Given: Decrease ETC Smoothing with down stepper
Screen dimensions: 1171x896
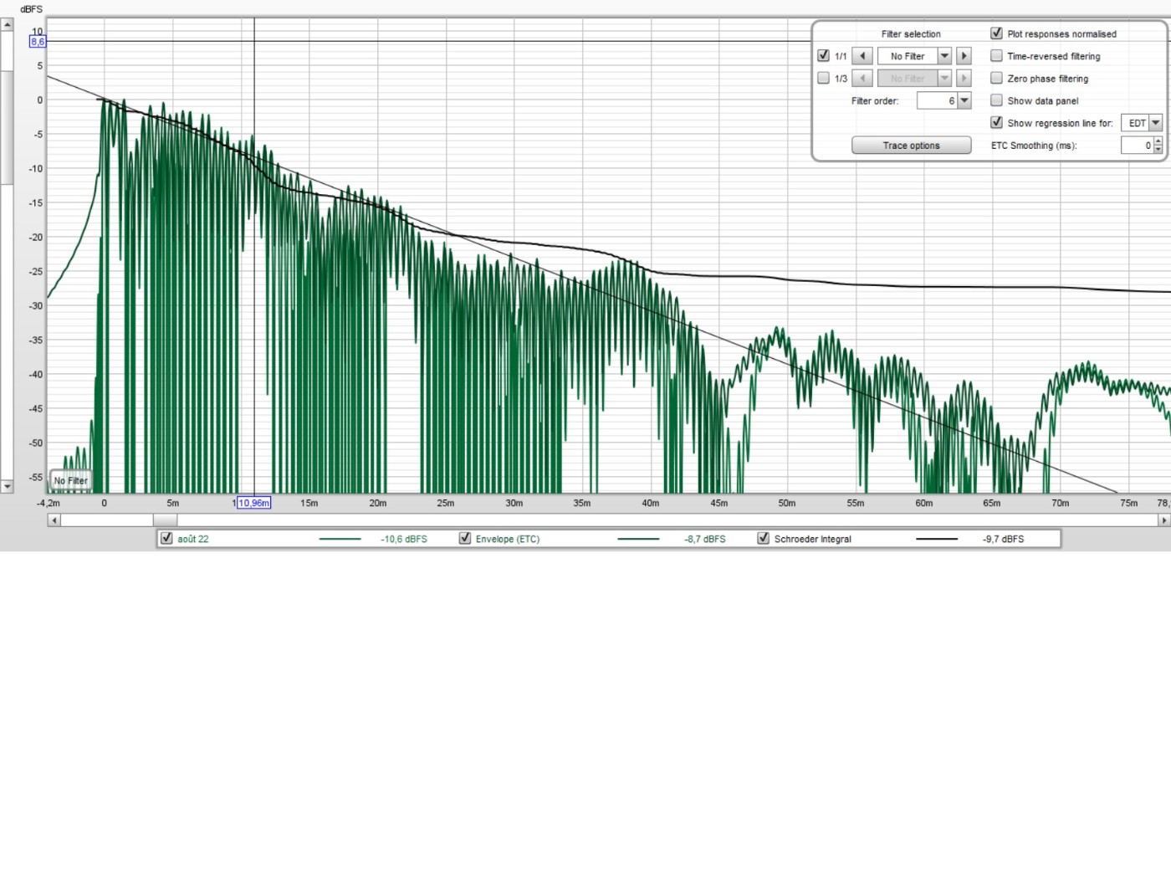Looking at the screenshot, I should [x=1158, y=150].
